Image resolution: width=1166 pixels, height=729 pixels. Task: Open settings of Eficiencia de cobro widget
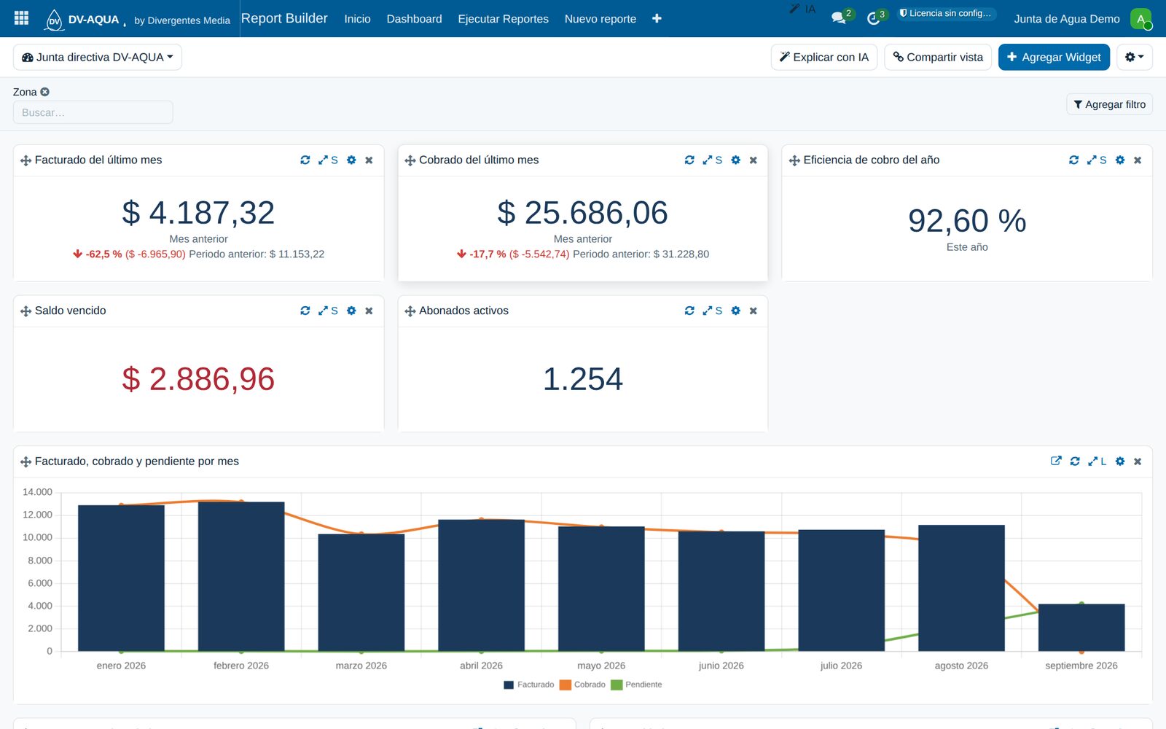[x=1120, y=160]
